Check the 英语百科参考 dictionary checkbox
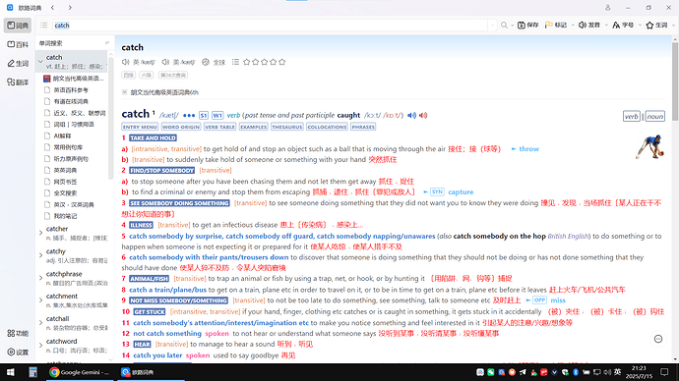The width and height of the screenshot is (679, 381). click(47, 90)
